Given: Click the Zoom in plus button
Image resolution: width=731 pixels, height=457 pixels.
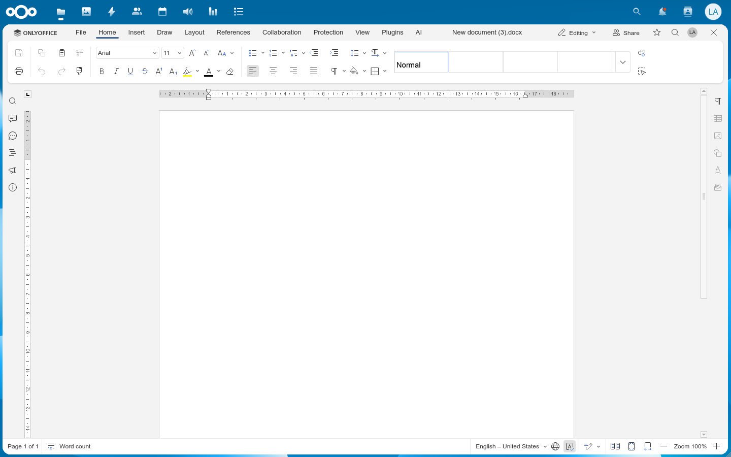Looking at the screenshot, I should 716,446.
